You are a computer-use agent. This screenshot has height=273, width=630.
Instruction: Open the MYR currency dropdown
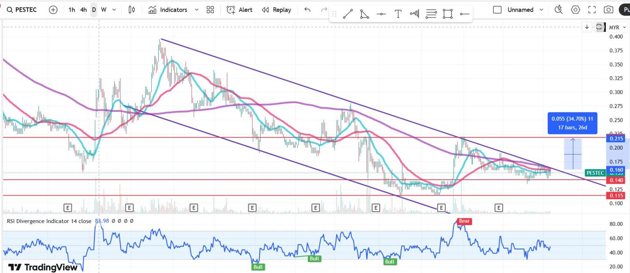pyautogui.click(x=617, y=27)
